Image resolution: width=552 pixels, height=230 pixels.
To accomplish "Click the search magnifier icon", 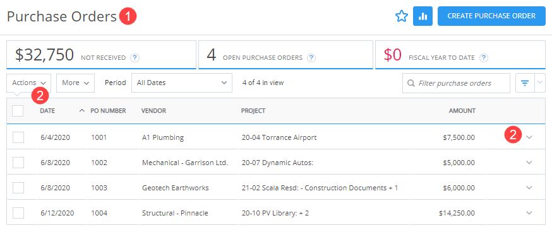I will tap(411, 84).
